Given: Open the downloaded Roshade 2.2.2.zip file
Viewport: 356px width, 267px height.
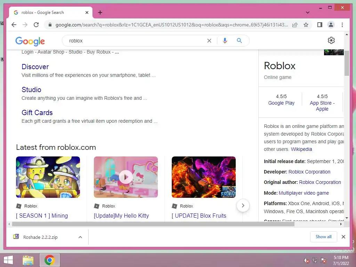Looking at the screenshot, I should (40, 237).
